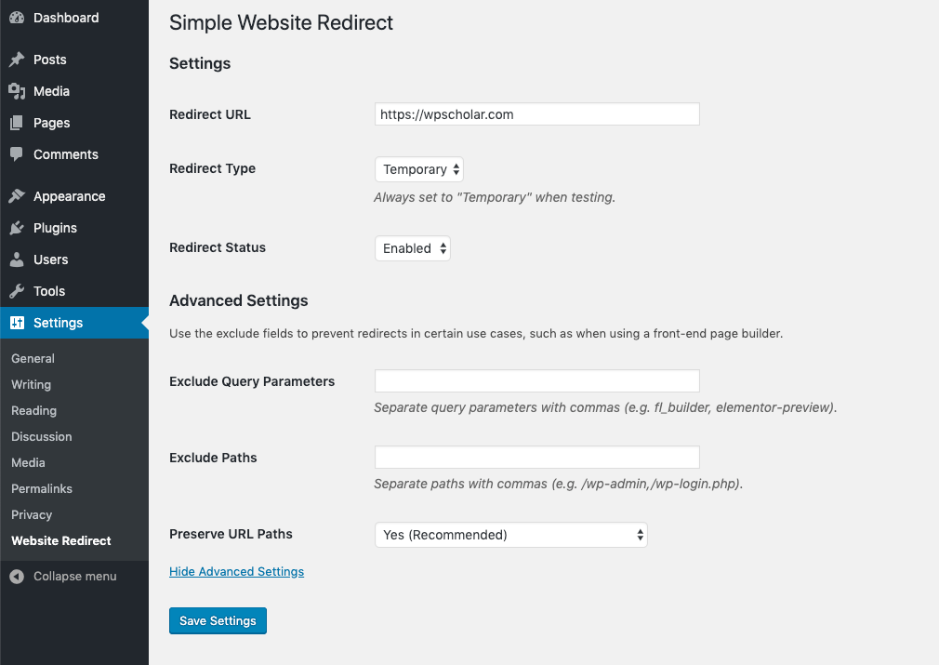Click the Collapse menu arrow icon
This screenshot has width=939, height=665.
pos(17,577)
